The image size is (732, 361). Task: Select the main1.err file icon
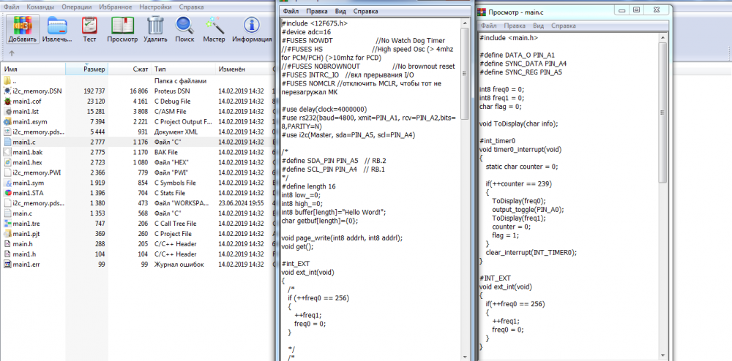tap(7, 265)
